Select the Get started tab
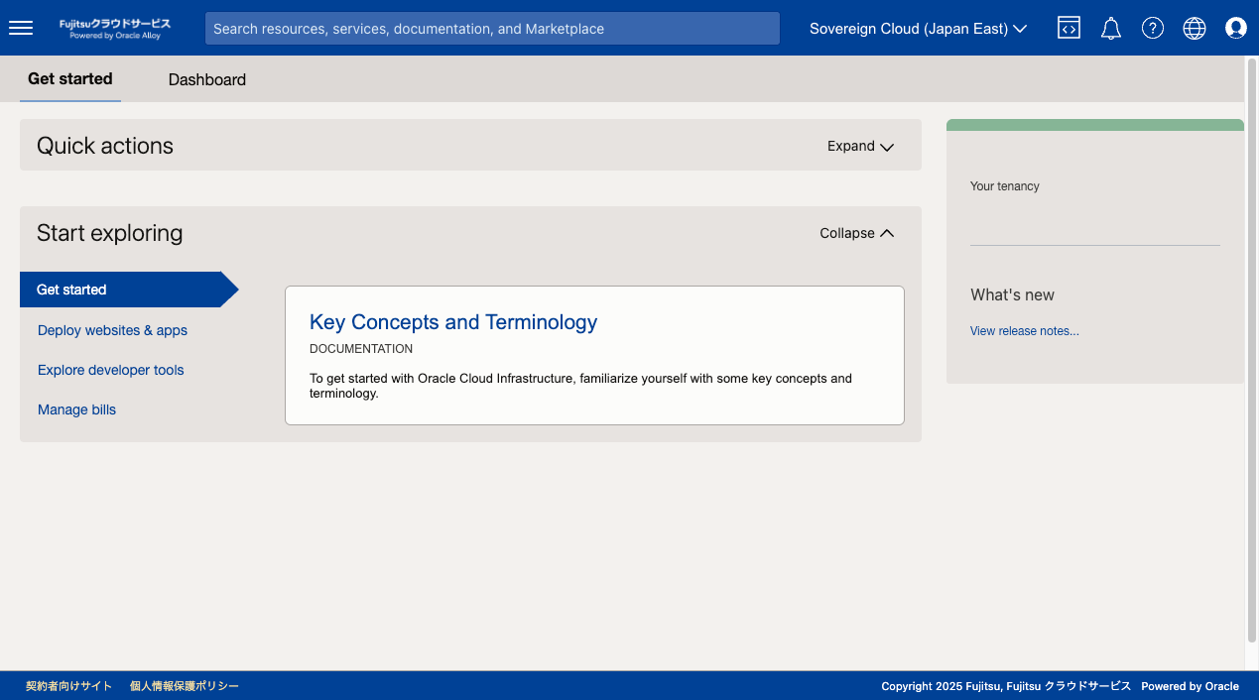This screenshot has height=700, width=1259. coord(69,78)
